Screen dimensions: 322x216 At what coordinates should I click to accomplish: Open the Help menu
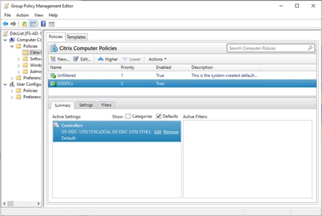click(x=53, y=15)
